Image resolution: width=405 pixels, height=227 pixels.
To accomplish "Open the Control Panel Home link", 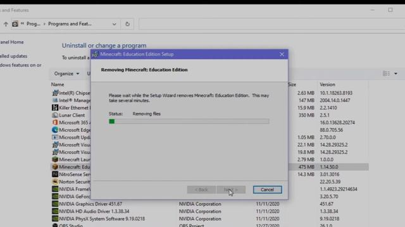I will 11,42.
